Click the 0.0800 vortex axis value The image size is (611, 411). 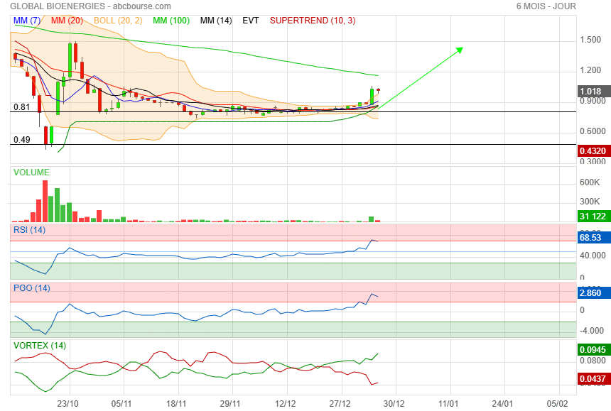(x=593, y=361)
